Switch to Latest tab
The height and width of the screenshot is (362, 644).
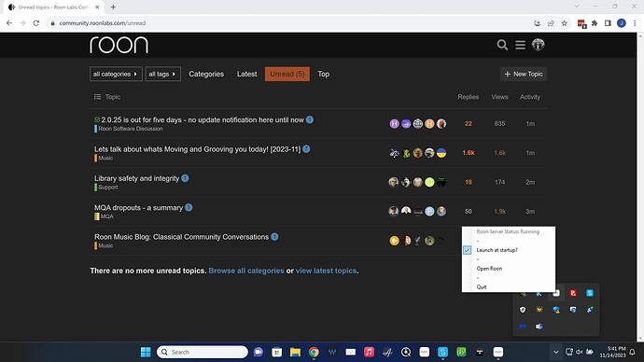246,74
